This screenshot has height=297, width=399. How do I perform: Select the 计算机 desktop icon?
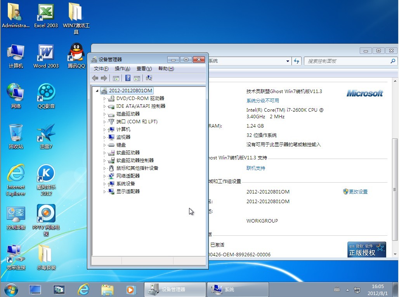16,56
